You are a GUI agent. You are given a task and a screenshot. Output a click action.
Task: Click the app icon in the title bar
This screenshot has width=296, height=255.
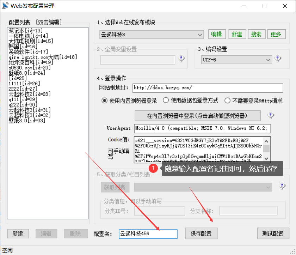tap(5, 6)
